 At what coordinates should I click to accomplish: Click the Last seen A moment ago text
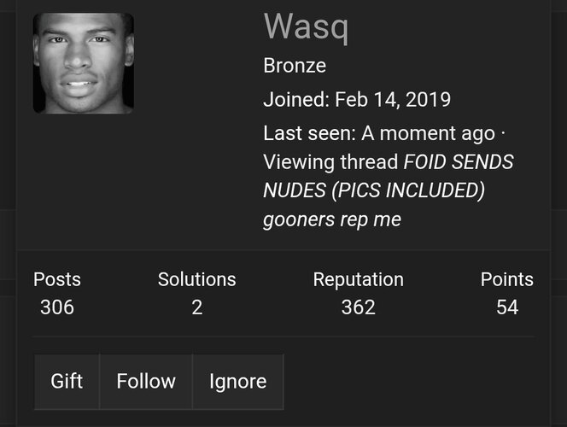click(x=379, y=133)
